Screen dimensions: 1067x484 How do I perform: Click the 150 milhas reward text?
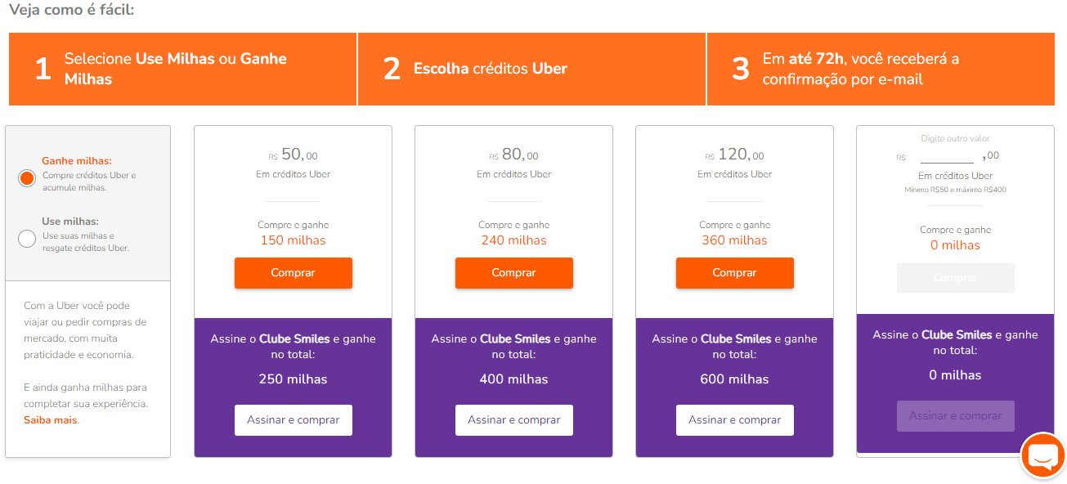(294, 240)
